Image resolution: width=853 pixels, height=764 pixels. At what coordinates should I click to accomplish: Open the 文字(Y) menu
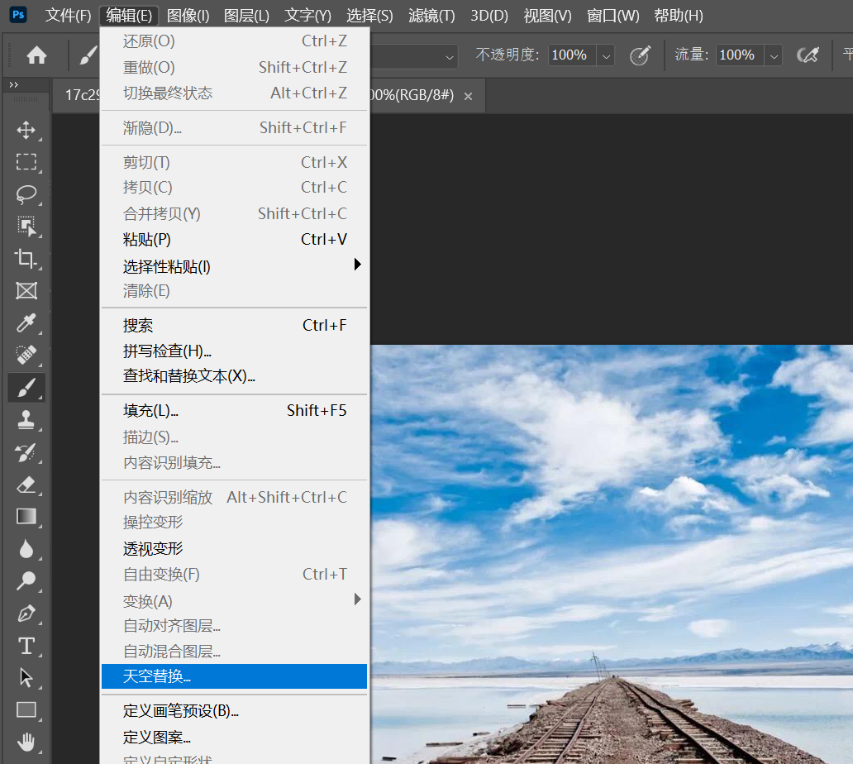point(307,15)
